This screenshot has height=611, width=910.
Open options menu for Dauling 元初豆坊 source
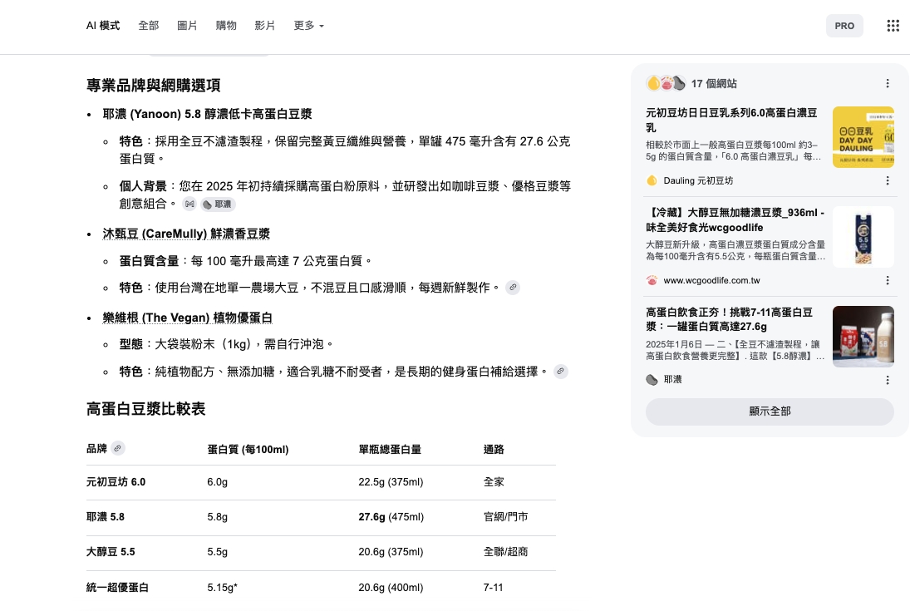[888, 180]
